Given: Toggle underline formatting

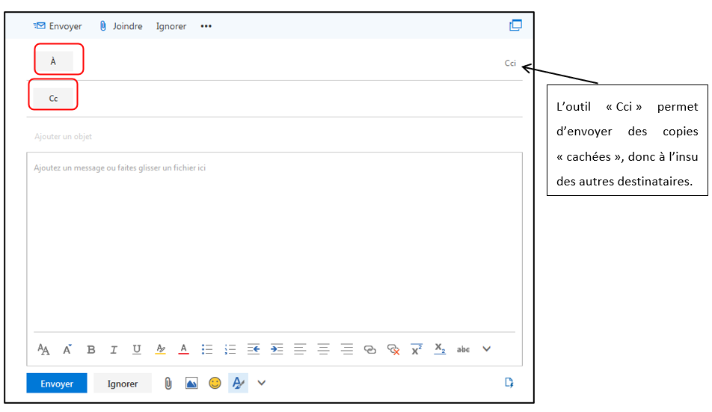Looking at the screenshot, I should 137,349.
